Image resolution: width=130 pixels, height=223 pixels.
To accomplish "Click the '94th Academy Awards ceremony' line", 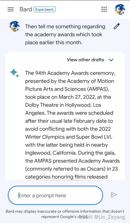I will tap(70, 73).
